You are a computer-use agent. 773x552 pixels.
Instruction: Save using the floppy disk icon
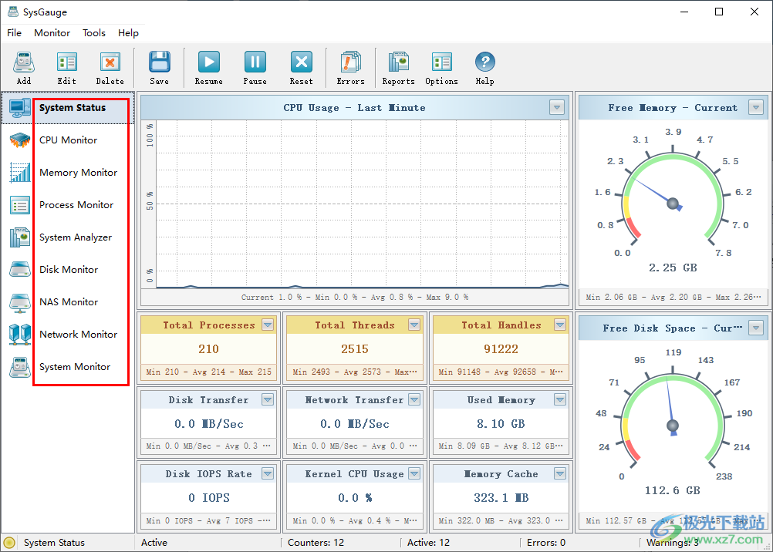coord(159,62)
